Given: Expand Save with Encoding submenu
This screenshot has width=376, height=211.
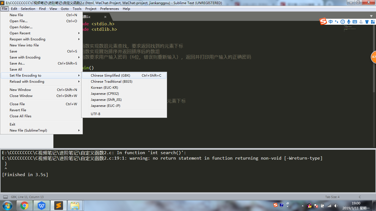Looking at the screenshot, I should (x=41, y=57).
